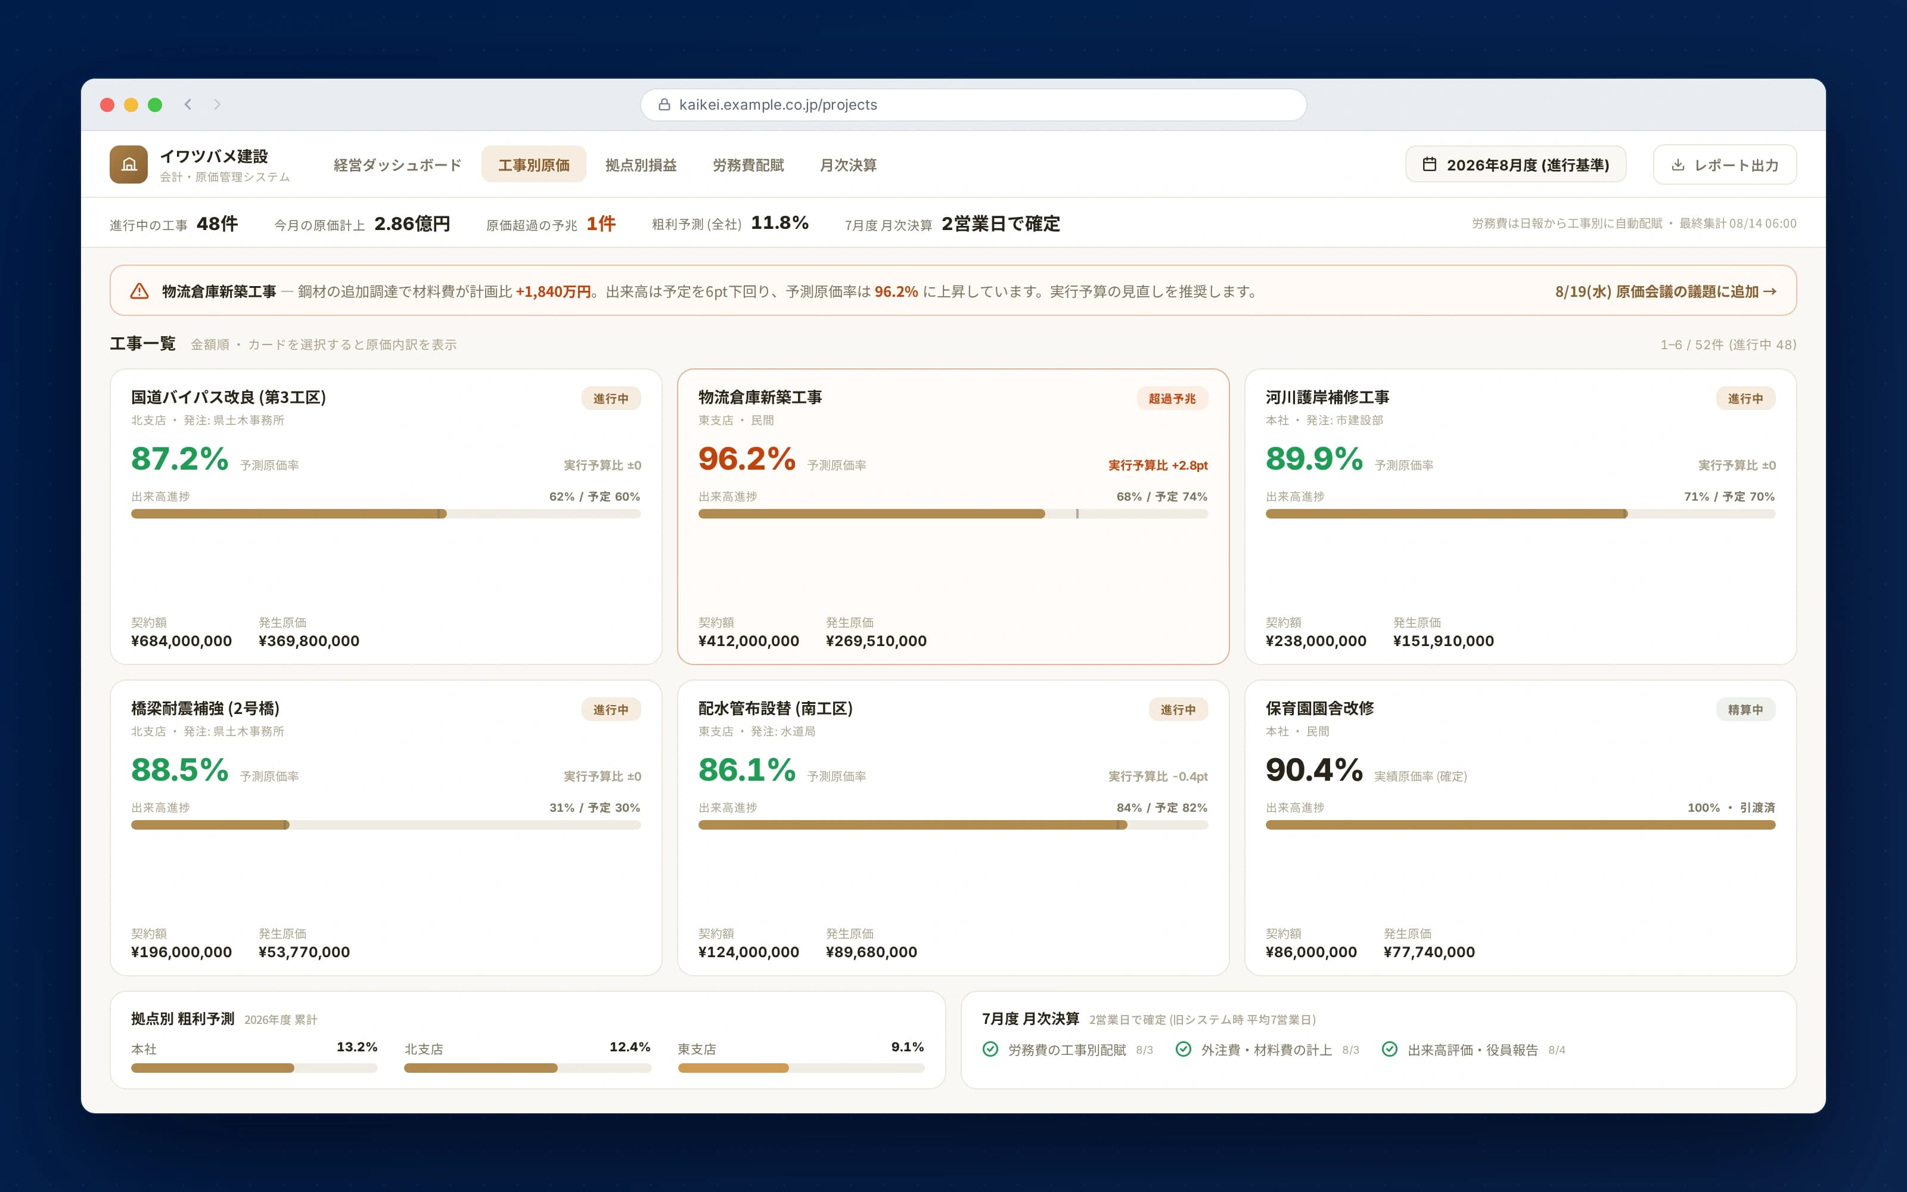Select the 工事別原価 tab
Image resolution: width=1907 pixels, height=1192 pixels.
point(533,164)
